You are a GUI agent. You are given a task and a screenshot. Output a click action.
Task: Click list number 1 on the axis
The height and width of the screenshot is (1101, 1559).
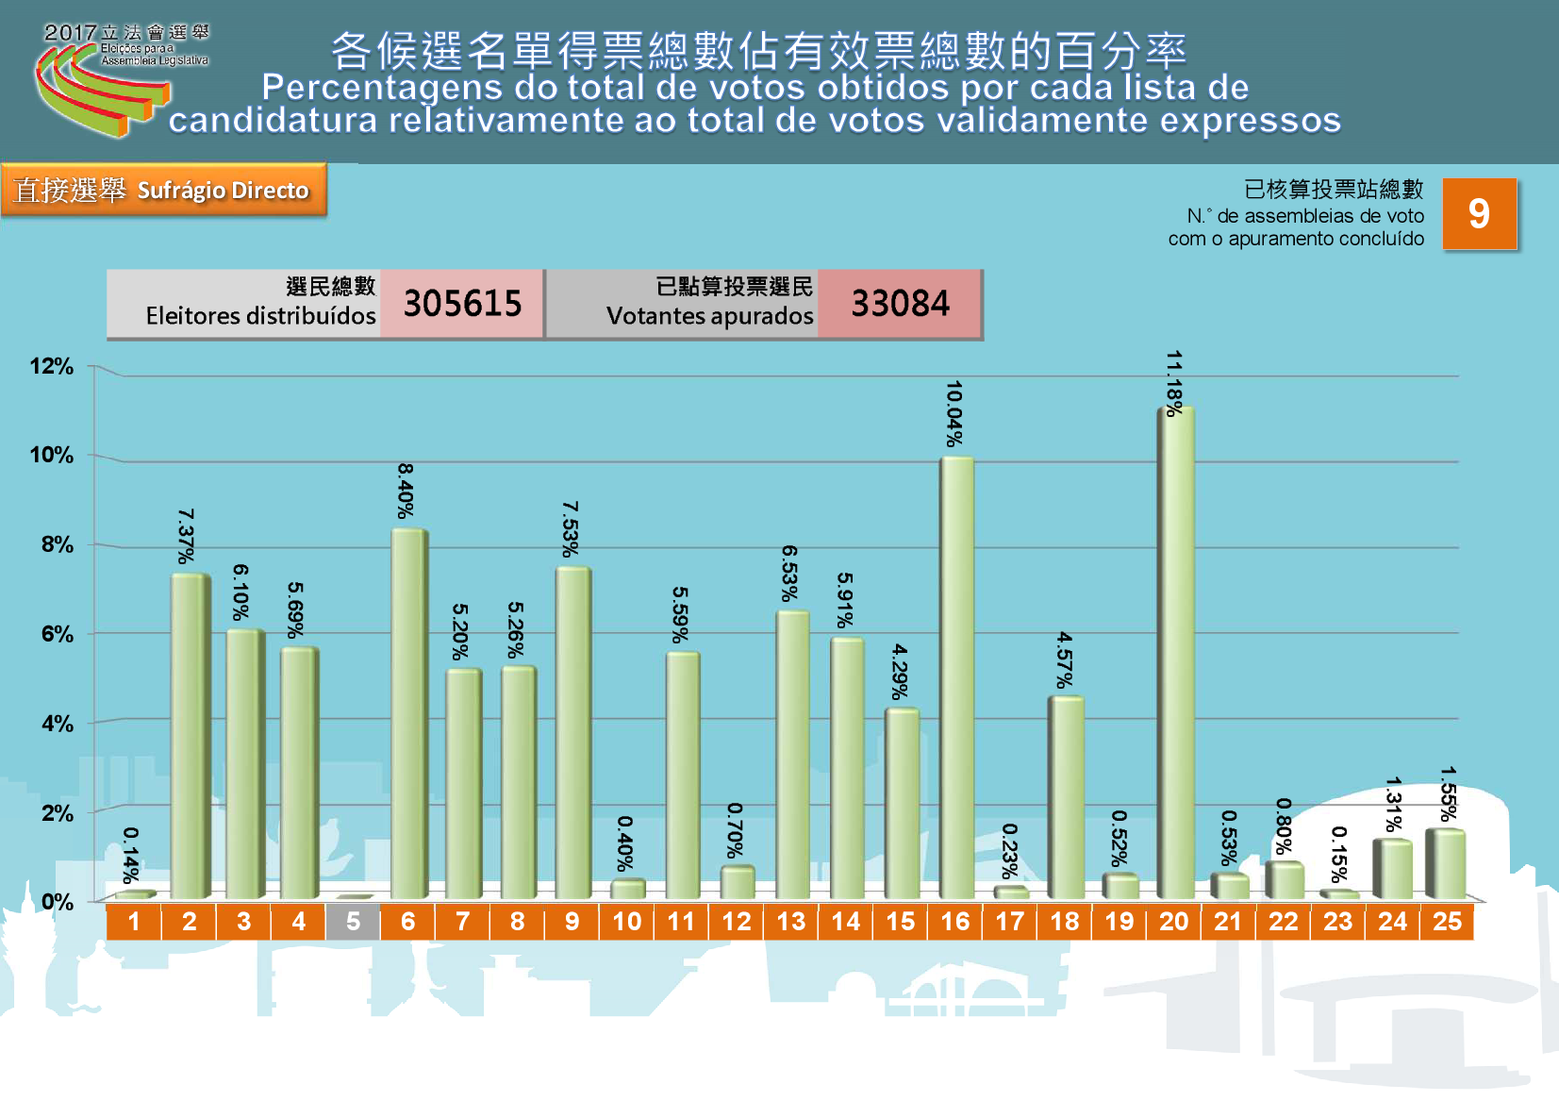[x=134, y=922]
